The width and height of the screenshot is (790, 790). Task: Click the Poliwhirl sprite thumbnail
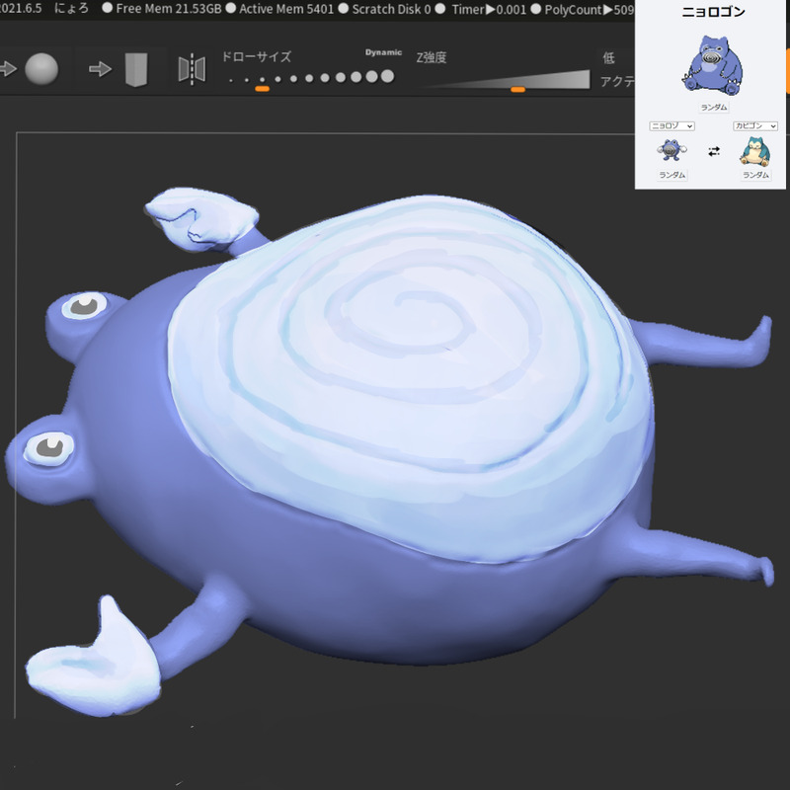click(x=671, y=150)
